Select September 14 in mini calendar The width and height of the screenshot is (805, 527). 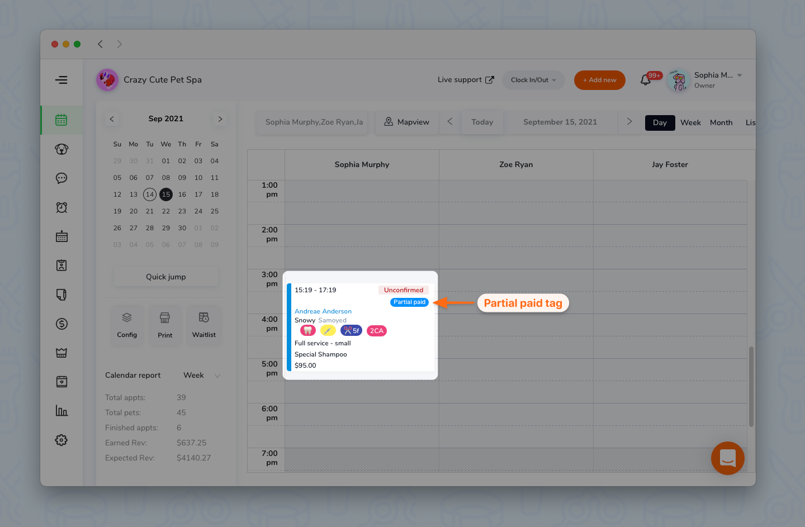tap(150, 194)
